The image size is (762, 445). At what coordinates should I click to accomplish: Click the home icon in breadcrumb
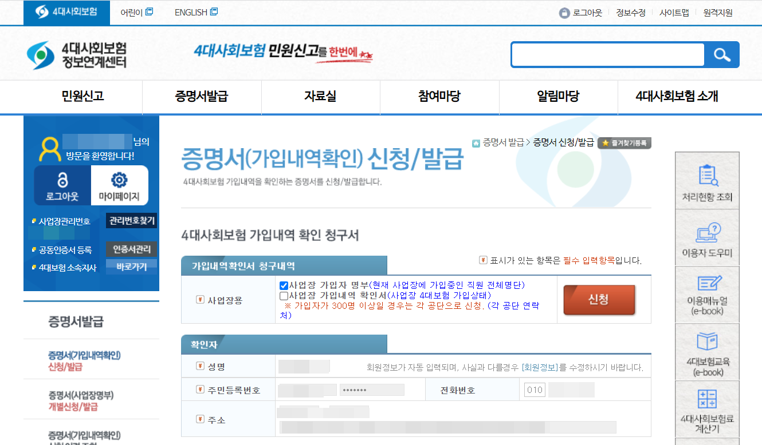(x=476, y=143)
